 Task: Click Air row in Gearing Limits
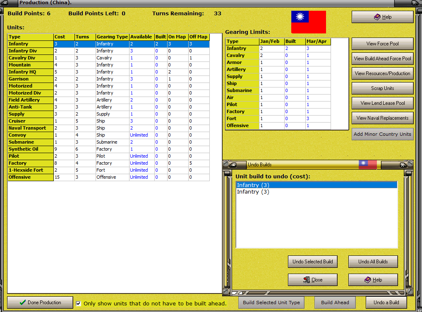278,97
